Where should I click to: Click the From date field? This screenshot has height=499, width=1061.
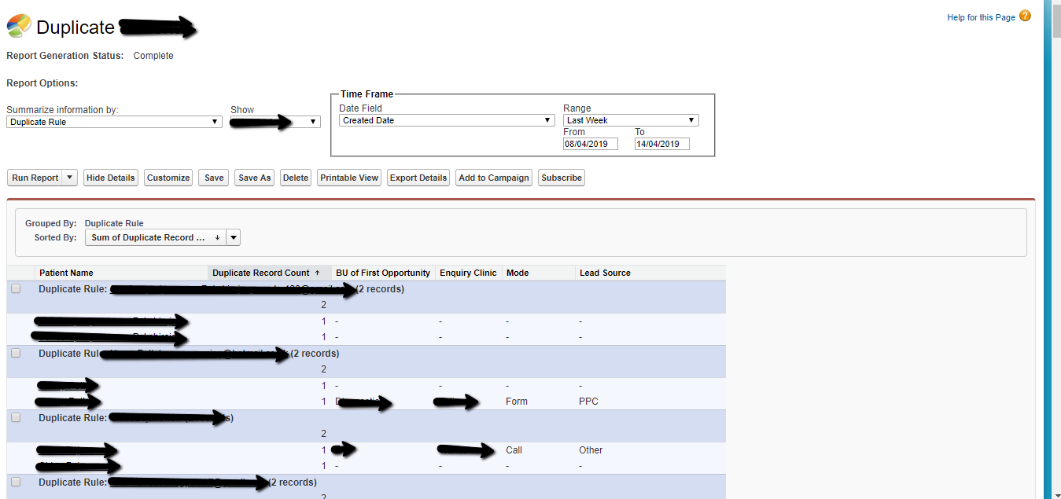tap(591, 144)
